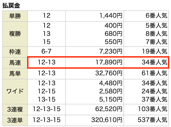
Task: Click the 馬連 row header
Action: (x=15, y=63)
